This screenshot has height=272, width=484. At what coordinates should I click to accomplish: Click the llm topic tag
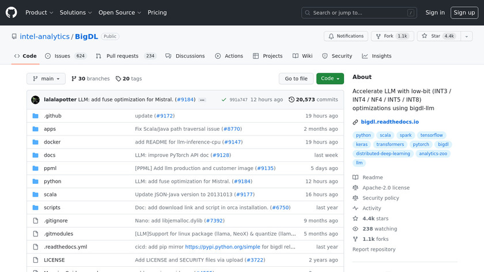[359, 163]
